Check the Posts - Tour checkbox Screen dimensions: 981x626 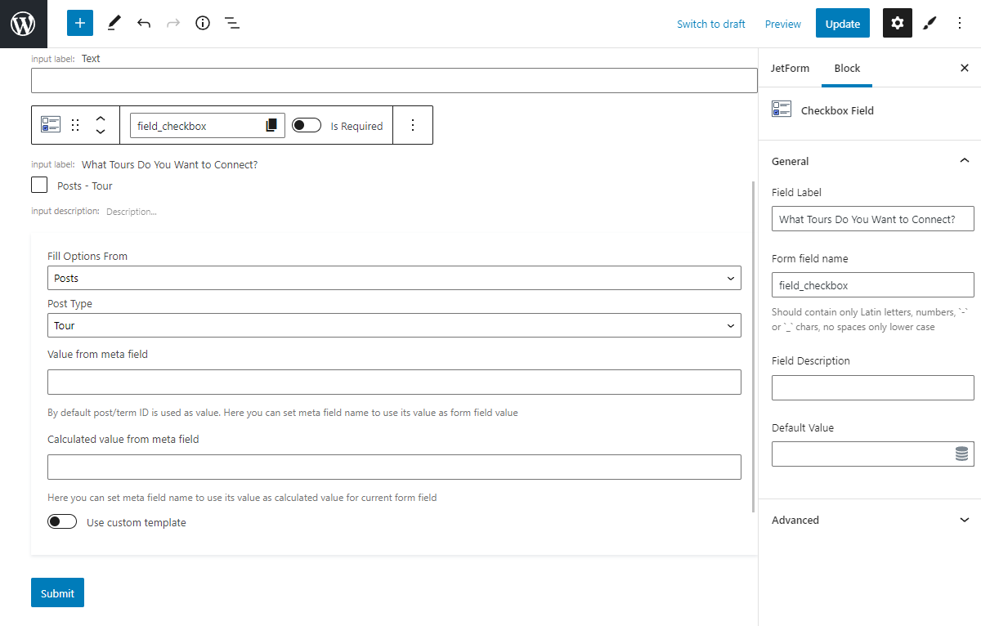tap(38, 186)
